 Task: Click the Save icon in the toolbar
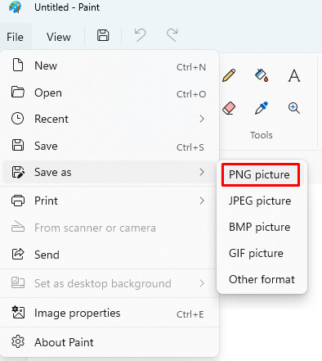(x=103, y=36)
